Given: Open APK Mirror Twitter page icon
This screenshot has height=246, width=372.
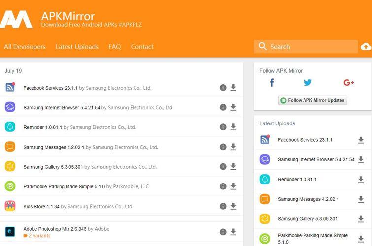Looking at the screenshot, I should 308,83.
